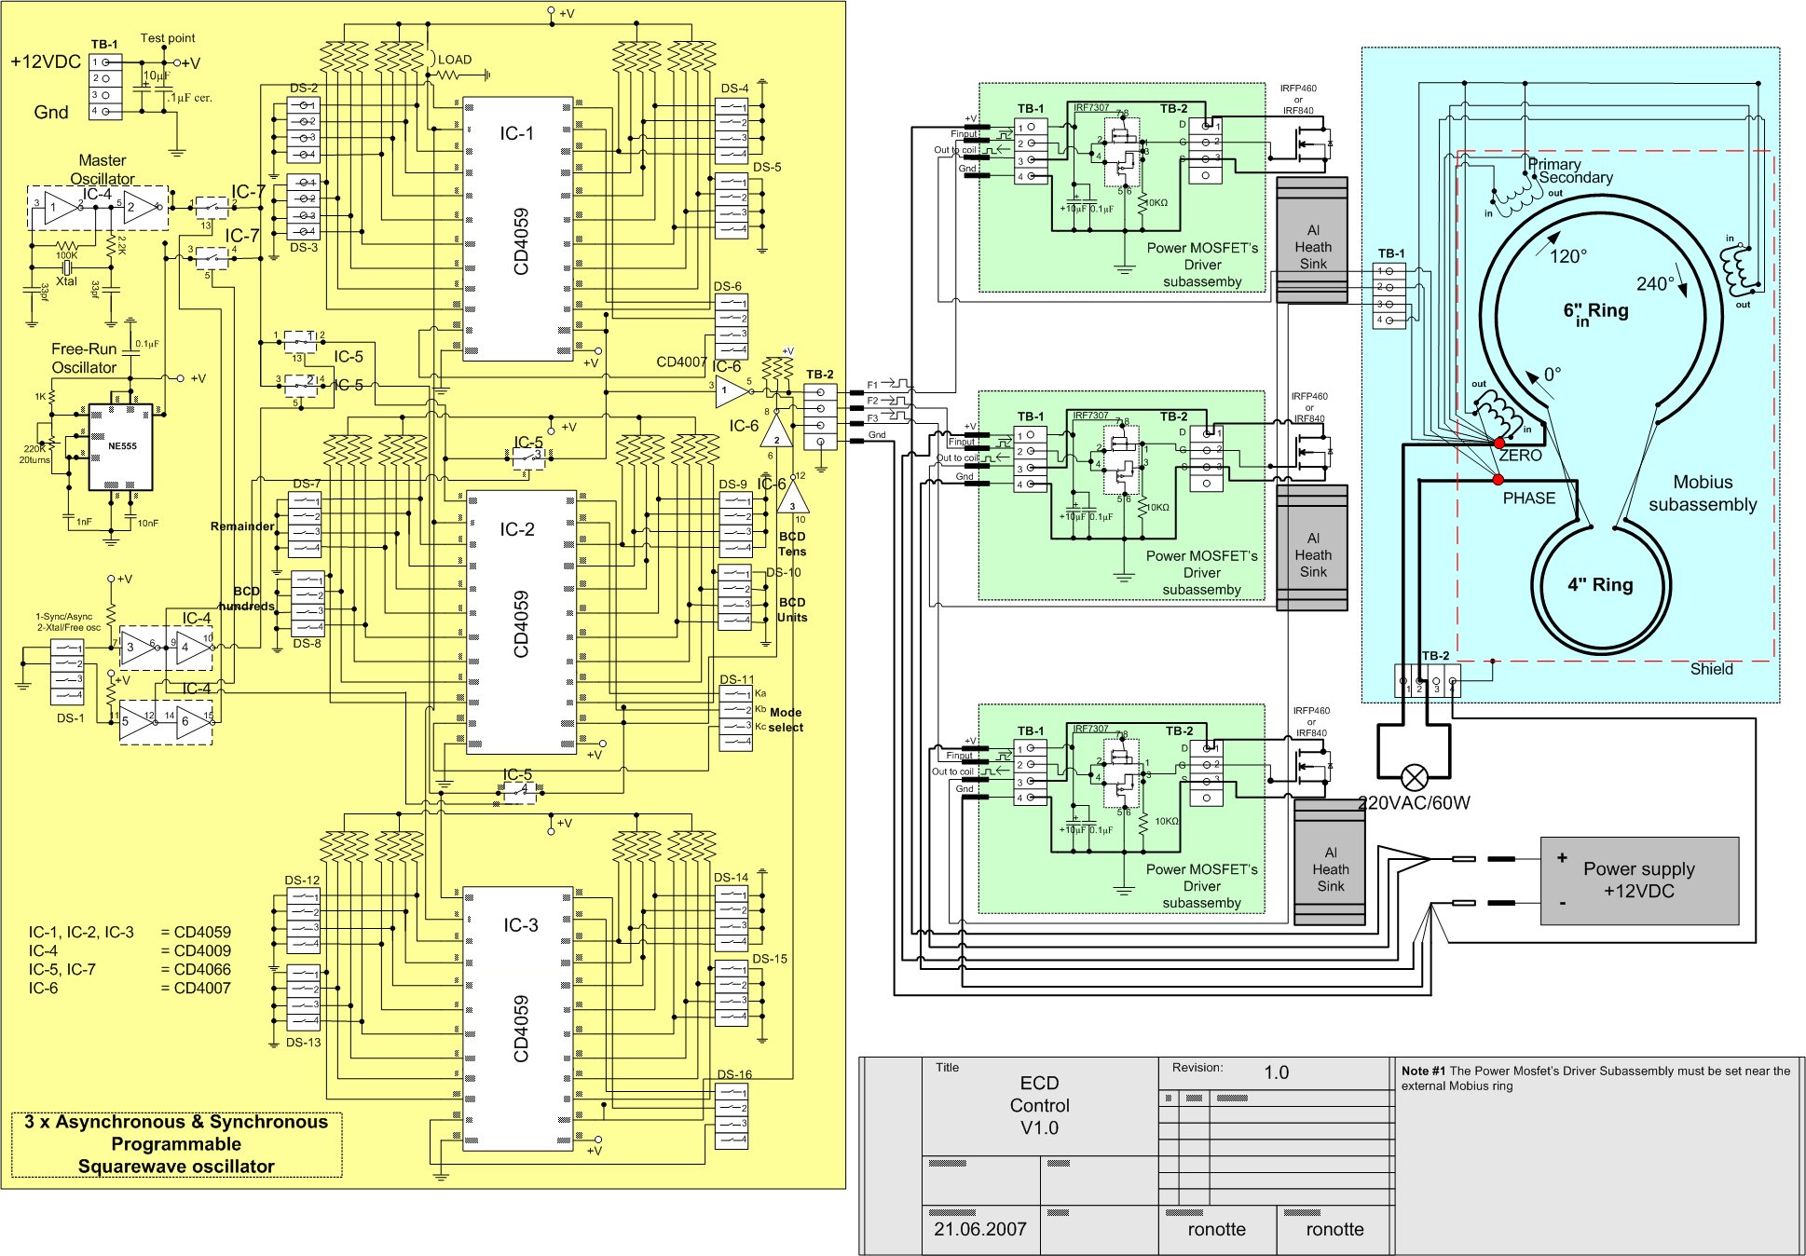Select the IC-1 CD4059 chip block
The image size is (1806, 1256).
point(517,229)
